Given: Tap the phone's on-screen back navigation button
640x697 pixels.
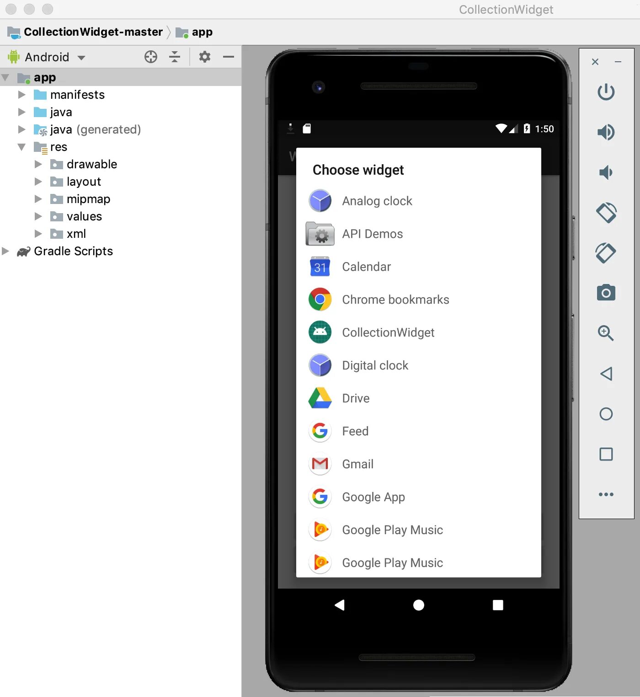Looking at the screenshot, I should click(339, 605).
